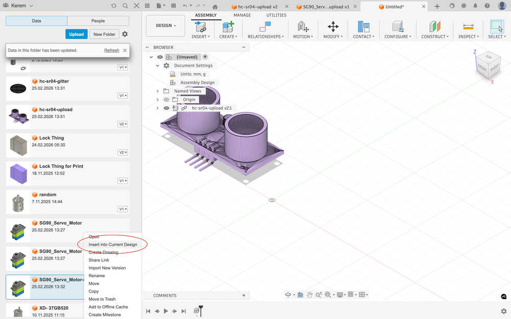Click the Undo arrow icon
This screenshot has height=319, width=511.
tap(185, 6)
